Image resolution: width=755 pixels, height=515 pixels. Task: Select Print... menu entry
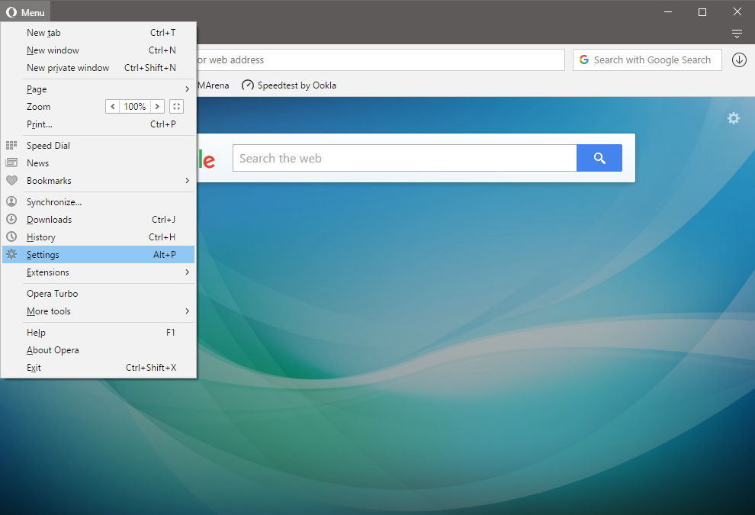point(98,124)
